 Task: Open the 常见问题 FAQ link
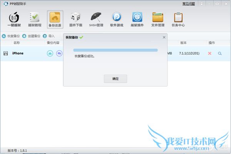click(x=189, y=4)
